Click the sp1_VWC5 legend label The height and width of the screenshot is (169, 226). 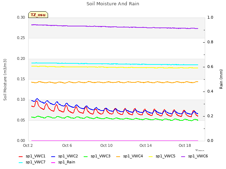pyautogui.click(x=166, y=156)
